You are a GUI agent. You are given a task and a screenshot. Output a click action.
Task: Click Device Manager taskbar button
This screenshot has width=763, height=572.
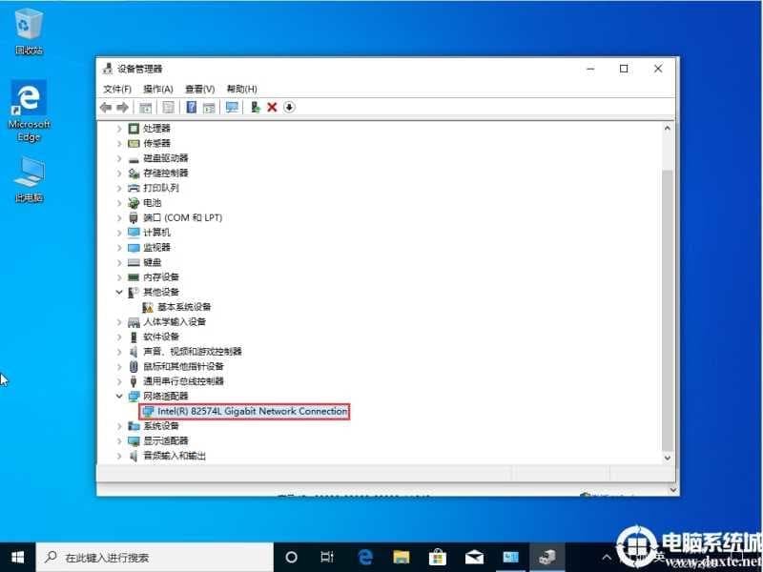tap(546, 558)
